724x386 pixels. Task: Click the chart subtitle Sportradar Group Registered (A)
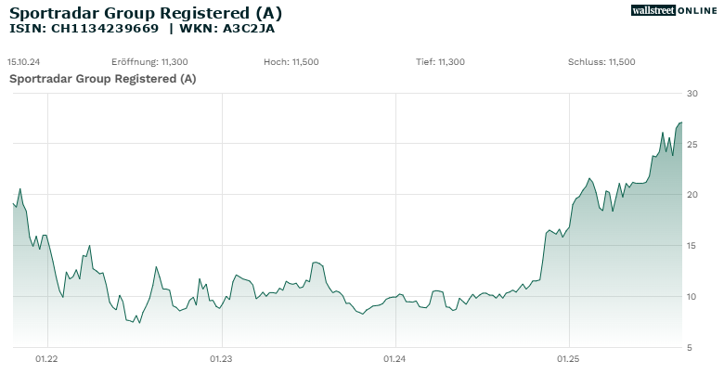coord(103,79)
